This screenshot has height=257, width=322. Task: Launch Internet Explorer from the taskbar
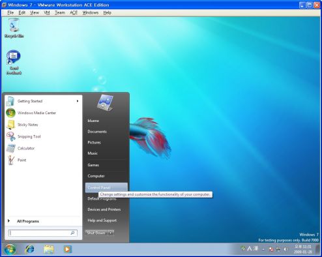point(29,249)
